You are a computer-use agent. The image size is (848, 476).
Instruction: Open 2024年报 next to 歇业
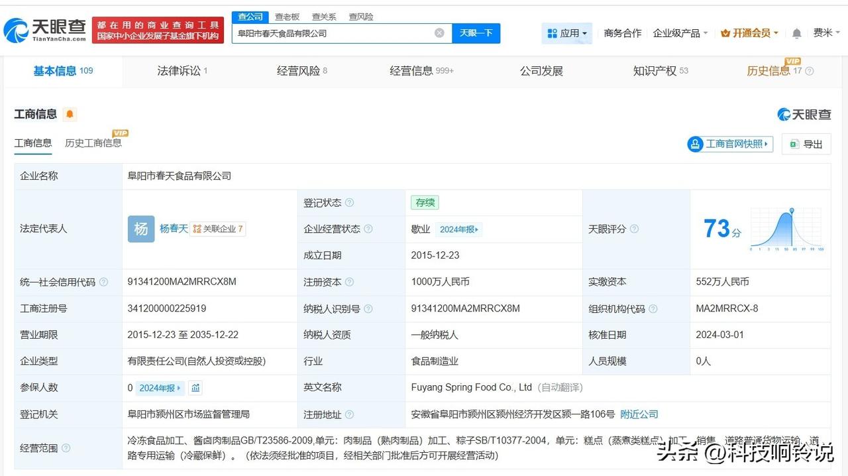pyautogui.click(x=459, y=229)
